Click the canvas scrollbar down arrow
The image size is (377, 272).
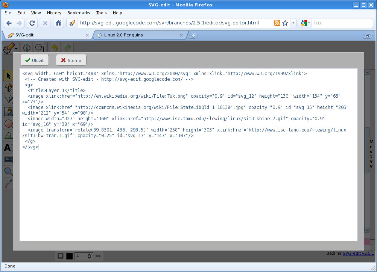coord(367,231)
